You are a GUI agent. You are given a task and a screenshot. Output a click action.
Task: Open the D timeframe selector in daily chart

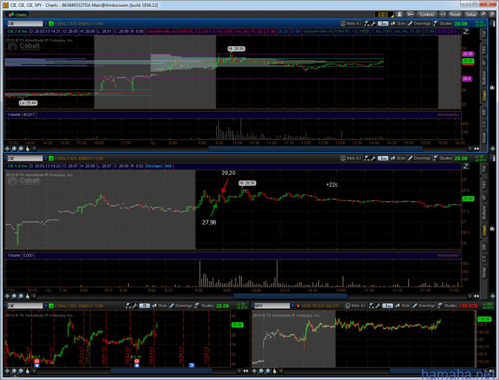coord(145,306)
